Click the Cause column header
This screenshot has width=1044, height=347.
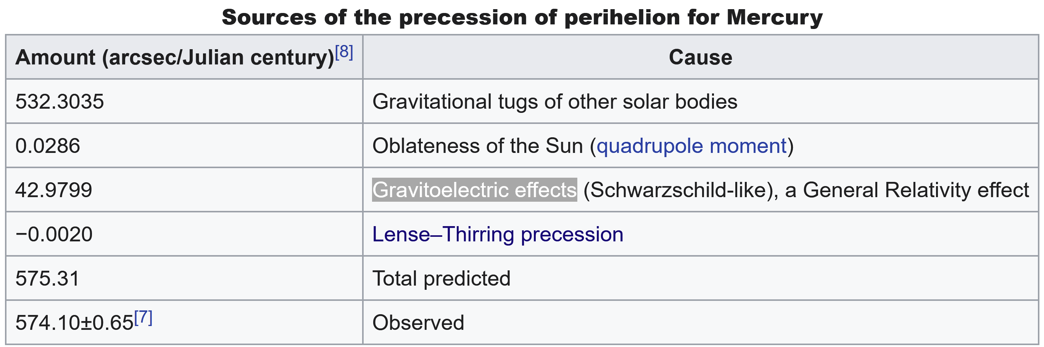(700, 58)
